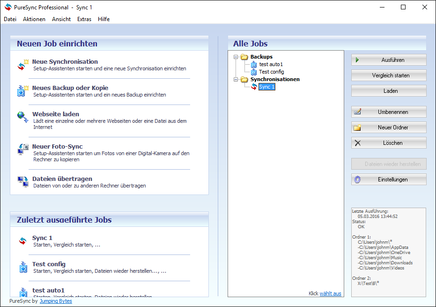Open the Aktionen menu

click(x=34, y=19)
